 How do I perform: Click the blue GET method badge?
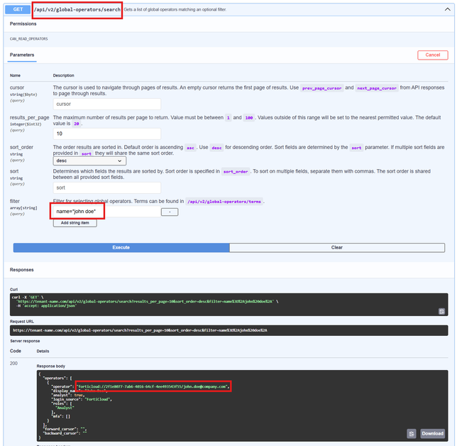point(18,9)
